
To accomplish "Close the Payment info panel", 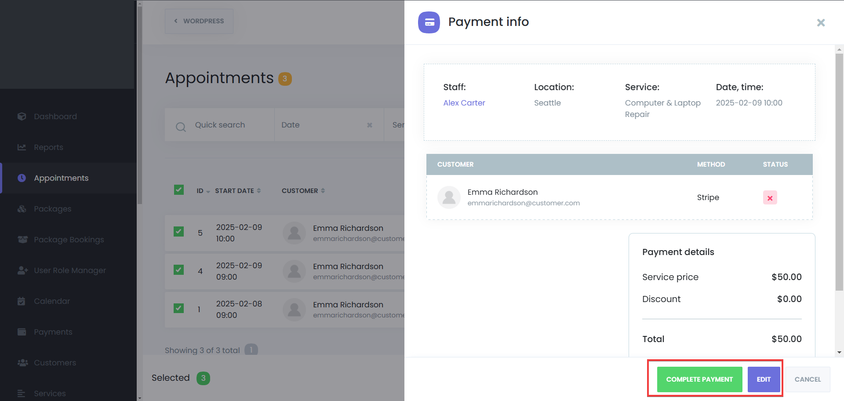I will tap(820, 22).
